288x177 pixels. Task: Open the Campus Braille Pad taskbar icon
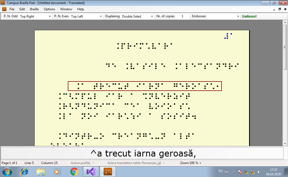click(x=108, y=171)
